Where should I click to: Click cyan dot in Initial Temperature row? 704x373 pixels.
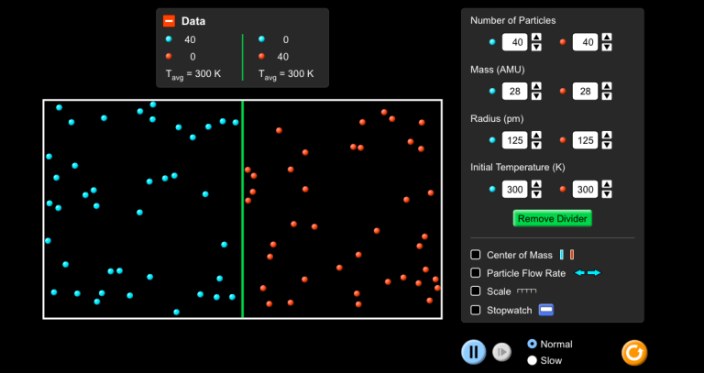[x=492, y=189]
